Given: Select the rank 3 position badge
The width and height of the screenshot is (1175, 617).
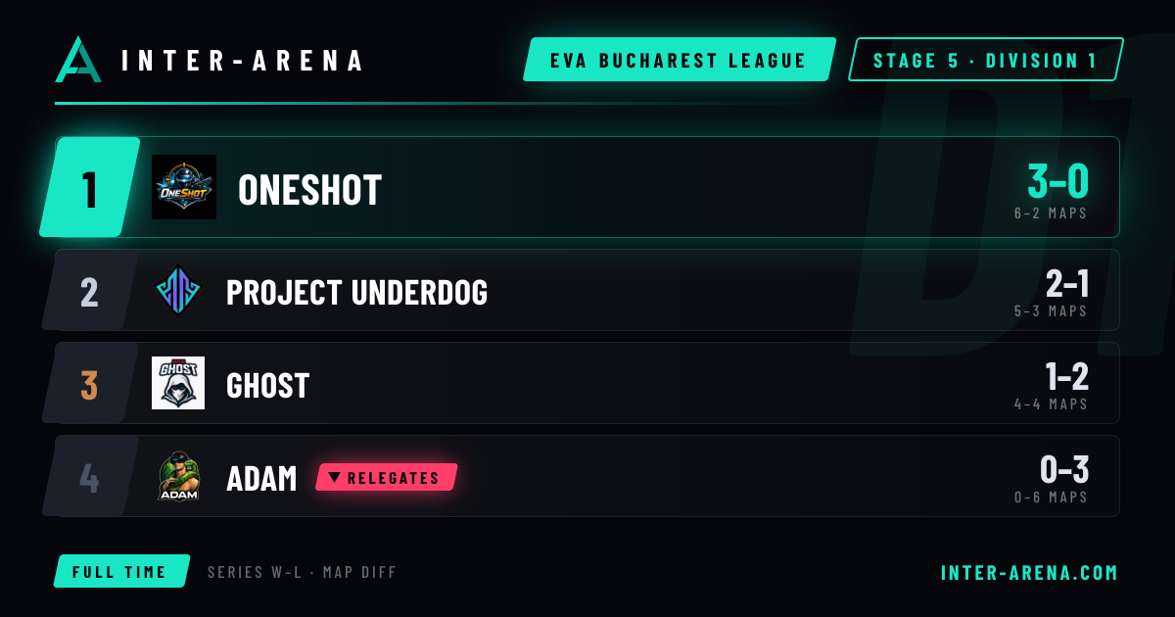Looking at the screenshot, I should 89,384.
